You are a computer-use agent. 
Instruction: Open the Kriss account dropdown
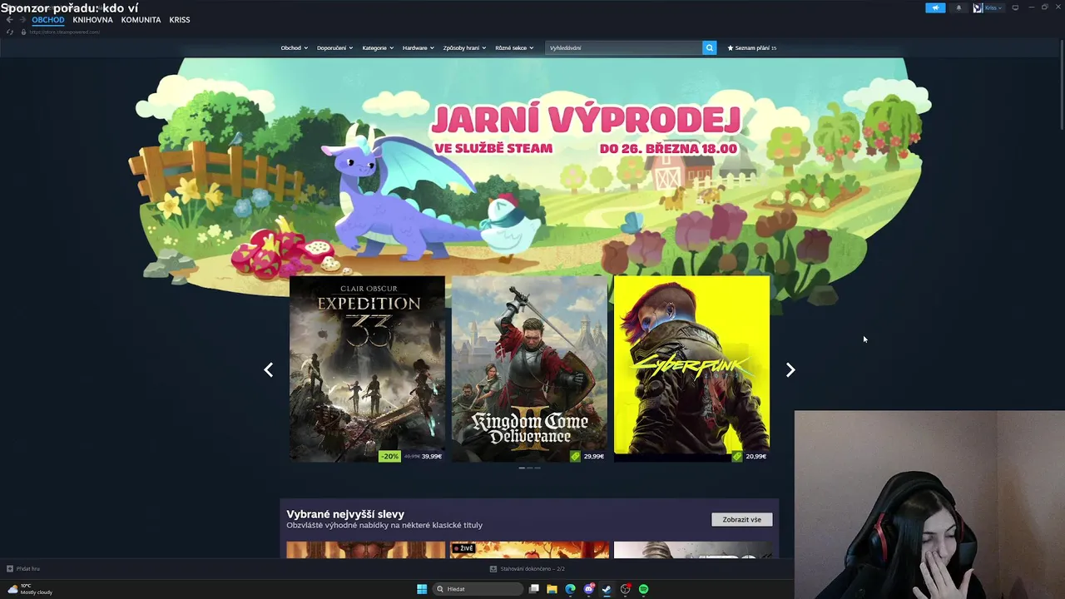point(993,7)
